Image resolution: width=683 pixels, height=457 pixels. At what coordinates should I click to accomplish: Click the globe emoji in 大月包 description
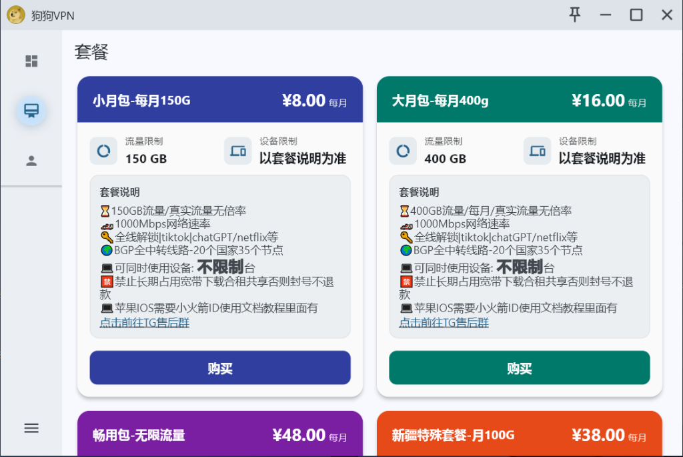(406, 250)
